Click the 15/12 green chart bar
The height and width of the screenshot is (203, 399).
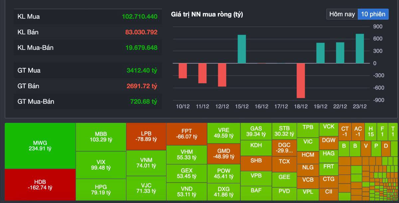[242, 49]
